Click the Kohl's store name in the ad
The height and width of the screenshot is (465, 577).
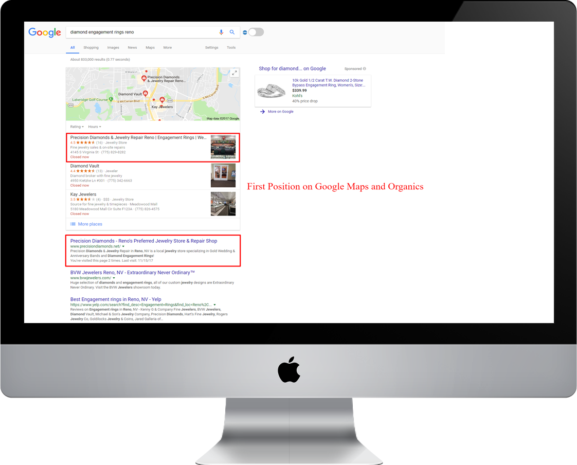pos(297,96)
